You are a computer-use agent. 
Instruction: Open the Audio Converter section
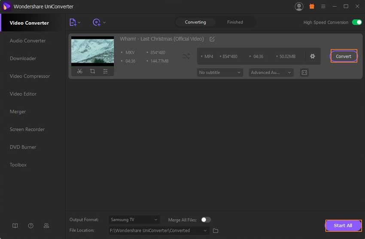pos(28,41)
